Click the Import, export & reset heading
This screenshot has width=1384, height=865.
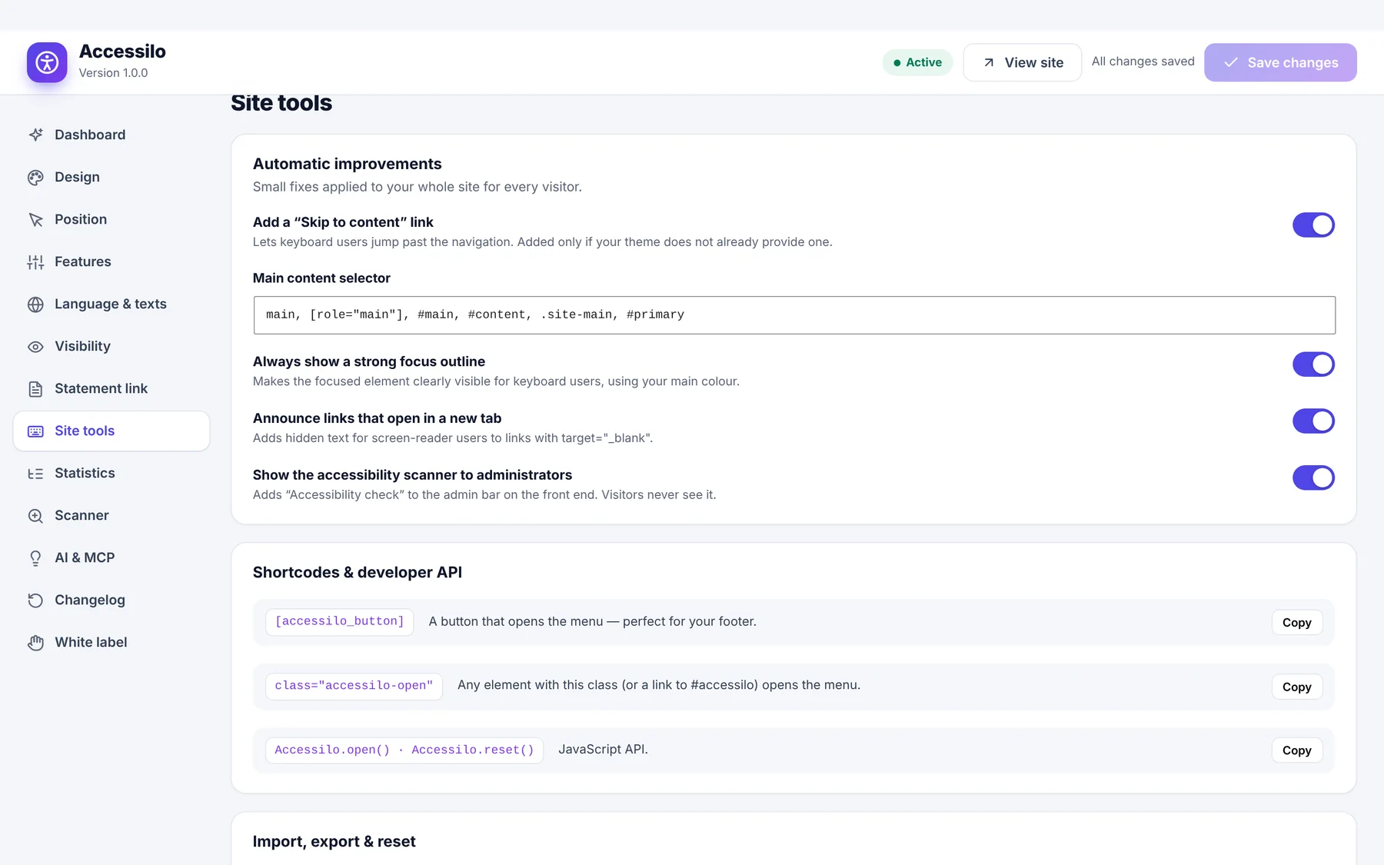(334, 841)
